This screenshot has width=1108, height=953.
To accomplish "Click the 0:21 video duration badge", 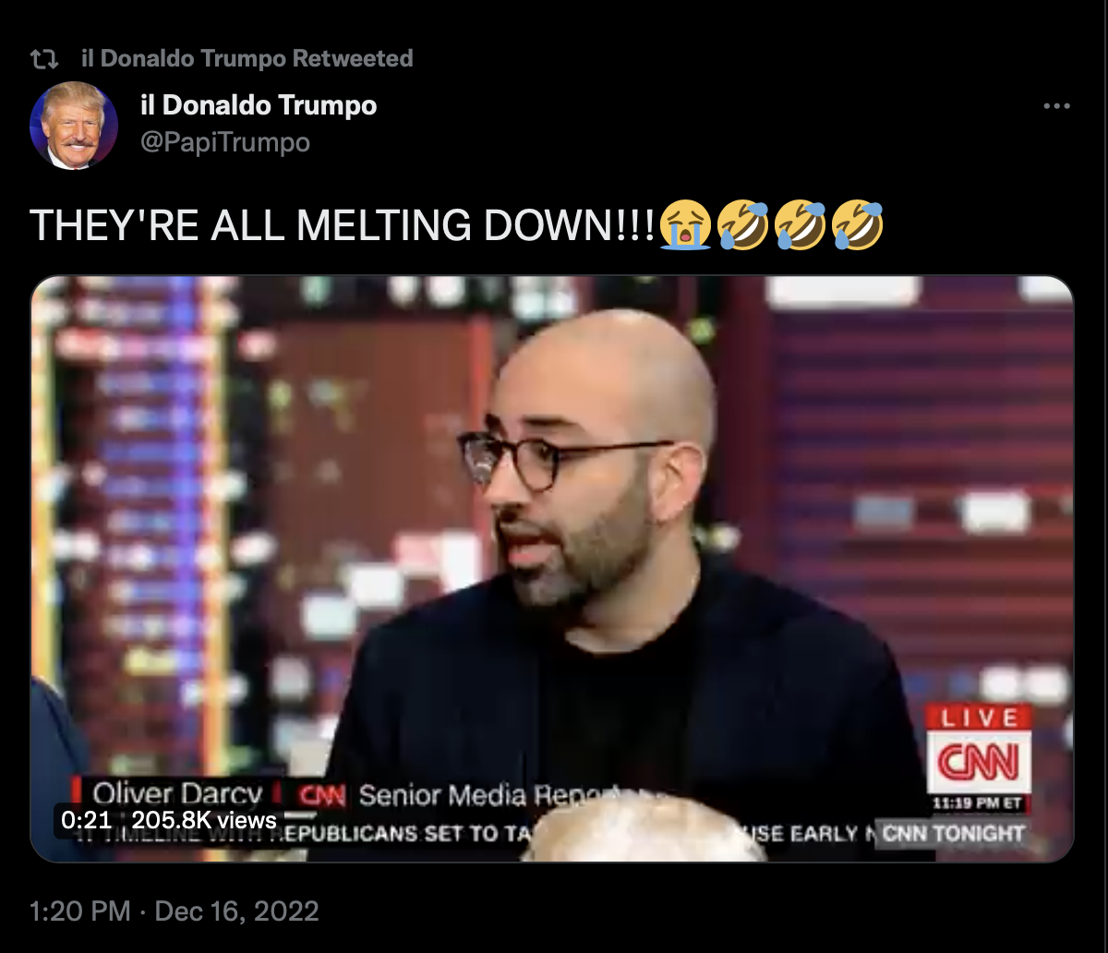I will [86, 820].
